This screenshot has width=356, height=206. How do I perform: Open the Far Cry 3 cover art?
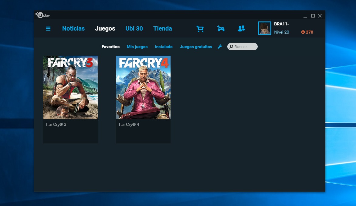pyautogui.click(x=70, y=87)
